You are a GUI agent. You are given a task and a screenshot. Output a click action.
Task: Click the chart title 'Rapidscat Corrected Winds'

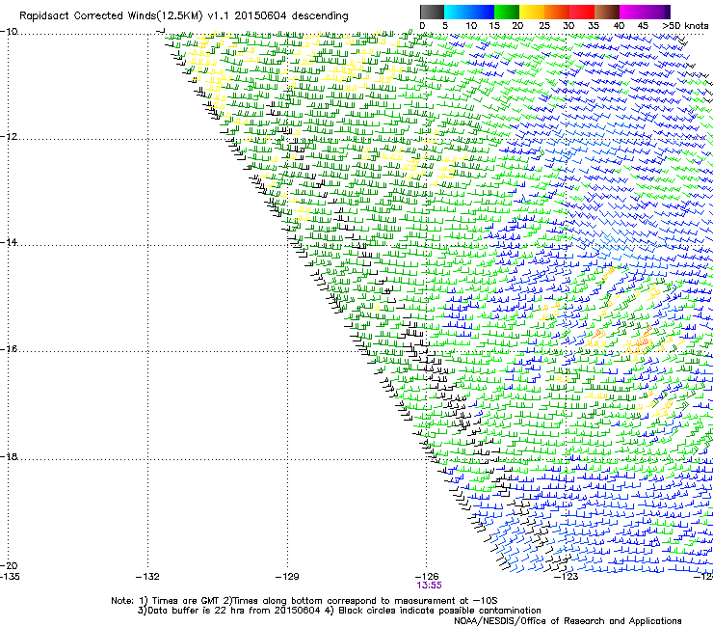88,16
